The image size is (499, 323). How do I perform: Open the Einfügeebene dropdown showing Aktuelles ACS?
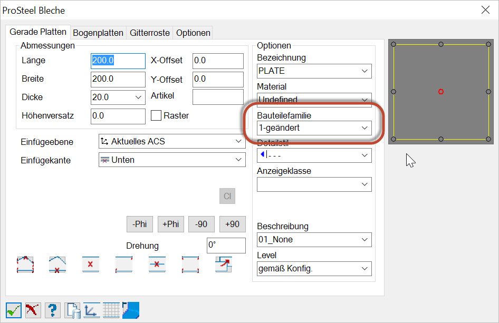click(172, 141)
